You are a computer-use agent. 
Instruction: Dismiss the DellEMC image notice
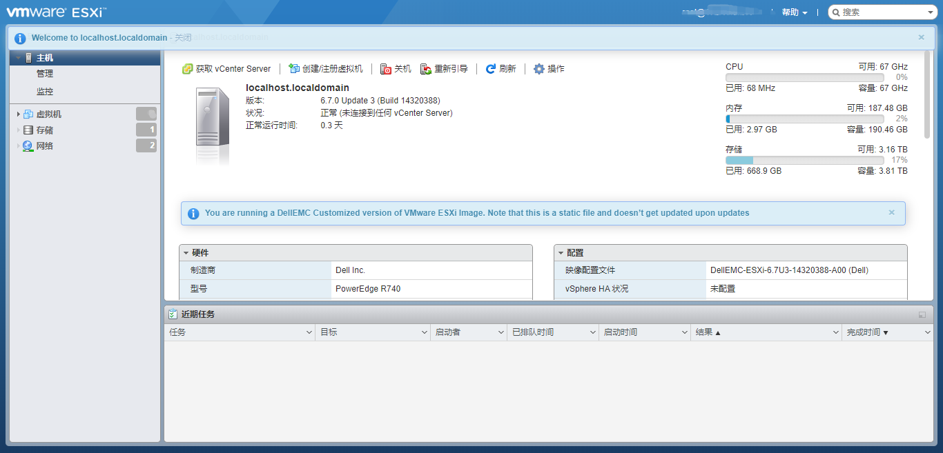click(891, 212)
